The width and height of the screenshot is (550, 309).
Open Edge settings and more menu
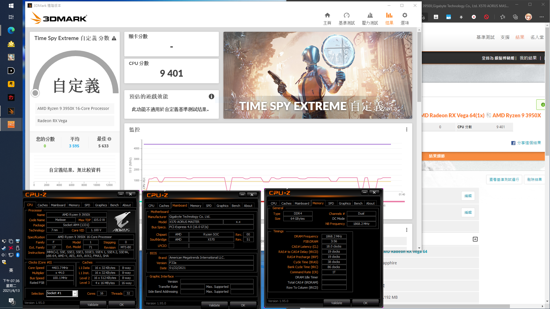541,17
